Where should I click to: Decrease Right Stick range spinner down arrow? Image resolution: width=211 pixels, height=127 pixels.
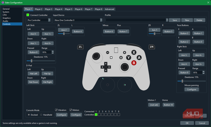click(204, 73)
